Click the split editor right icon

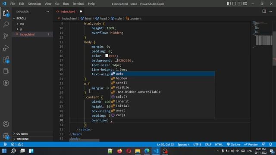tap(264, 12)
